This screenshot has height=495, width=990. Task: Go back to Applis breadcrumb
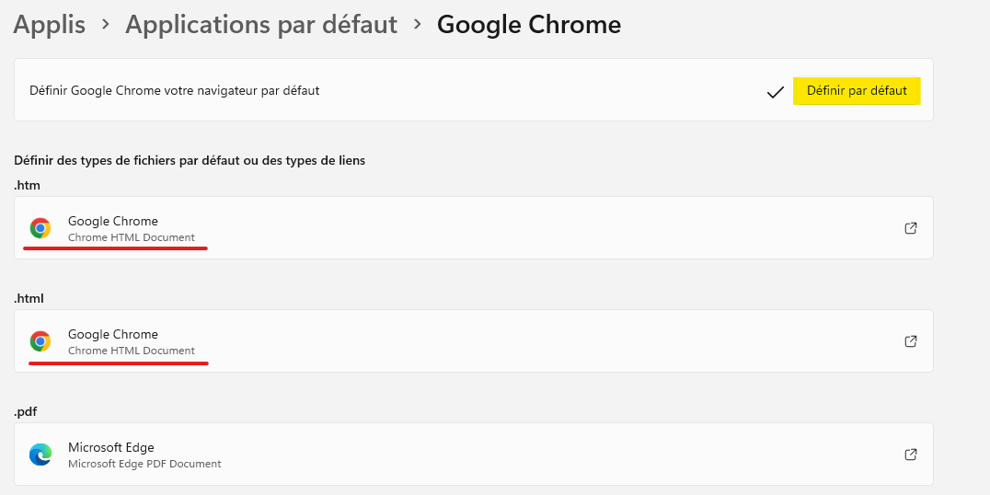[x=50, y=25]
